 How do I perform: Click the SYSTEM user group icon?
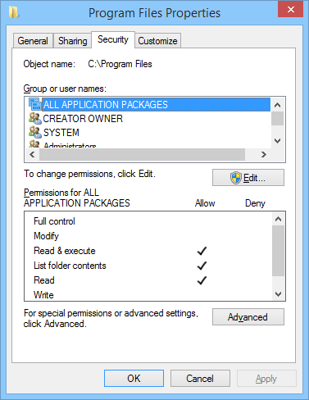pyautogui.click(x=35, y=132)
